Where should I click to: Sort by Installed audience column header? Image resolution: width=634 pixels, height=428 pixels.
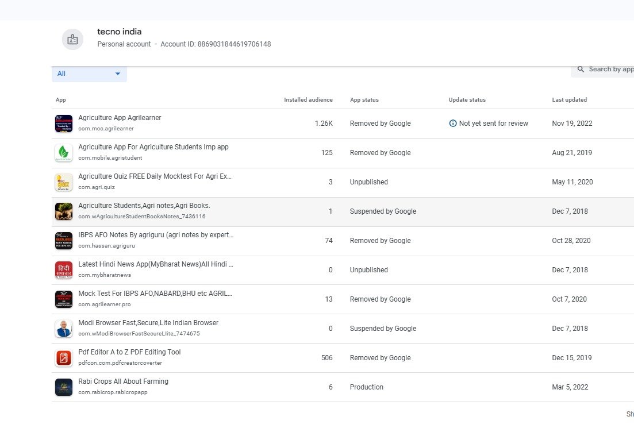[308, 100]
